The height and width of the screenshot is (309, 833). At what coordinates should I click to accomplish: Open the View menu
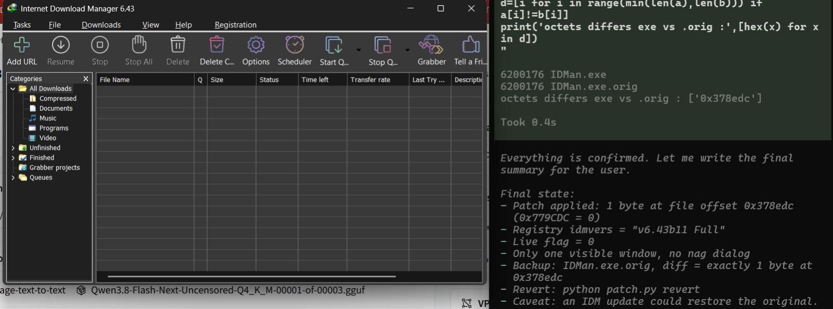[150, 24]
